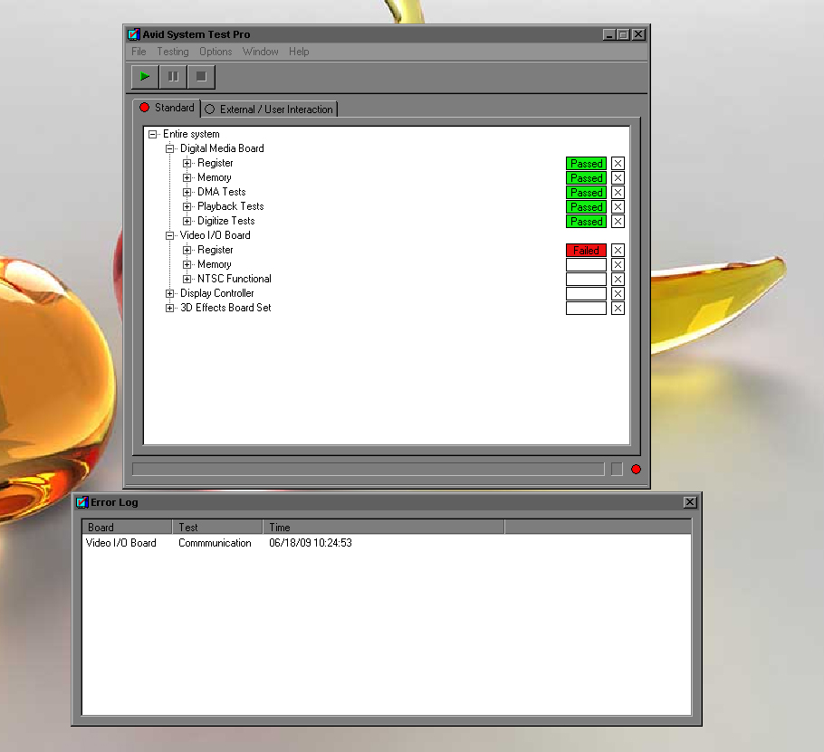Pause testing with the pause button
The image size is (824, 752).
coord(173,77)
